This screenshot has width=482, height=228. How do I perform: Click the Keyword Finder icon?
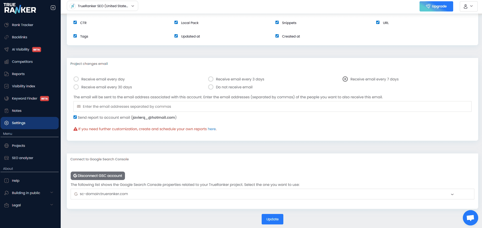click(7, 98)
